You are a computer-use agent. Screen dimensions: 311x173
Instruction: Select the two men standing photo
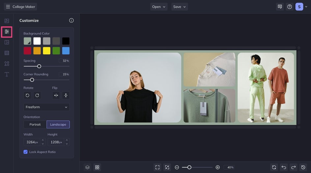[266, 87]
